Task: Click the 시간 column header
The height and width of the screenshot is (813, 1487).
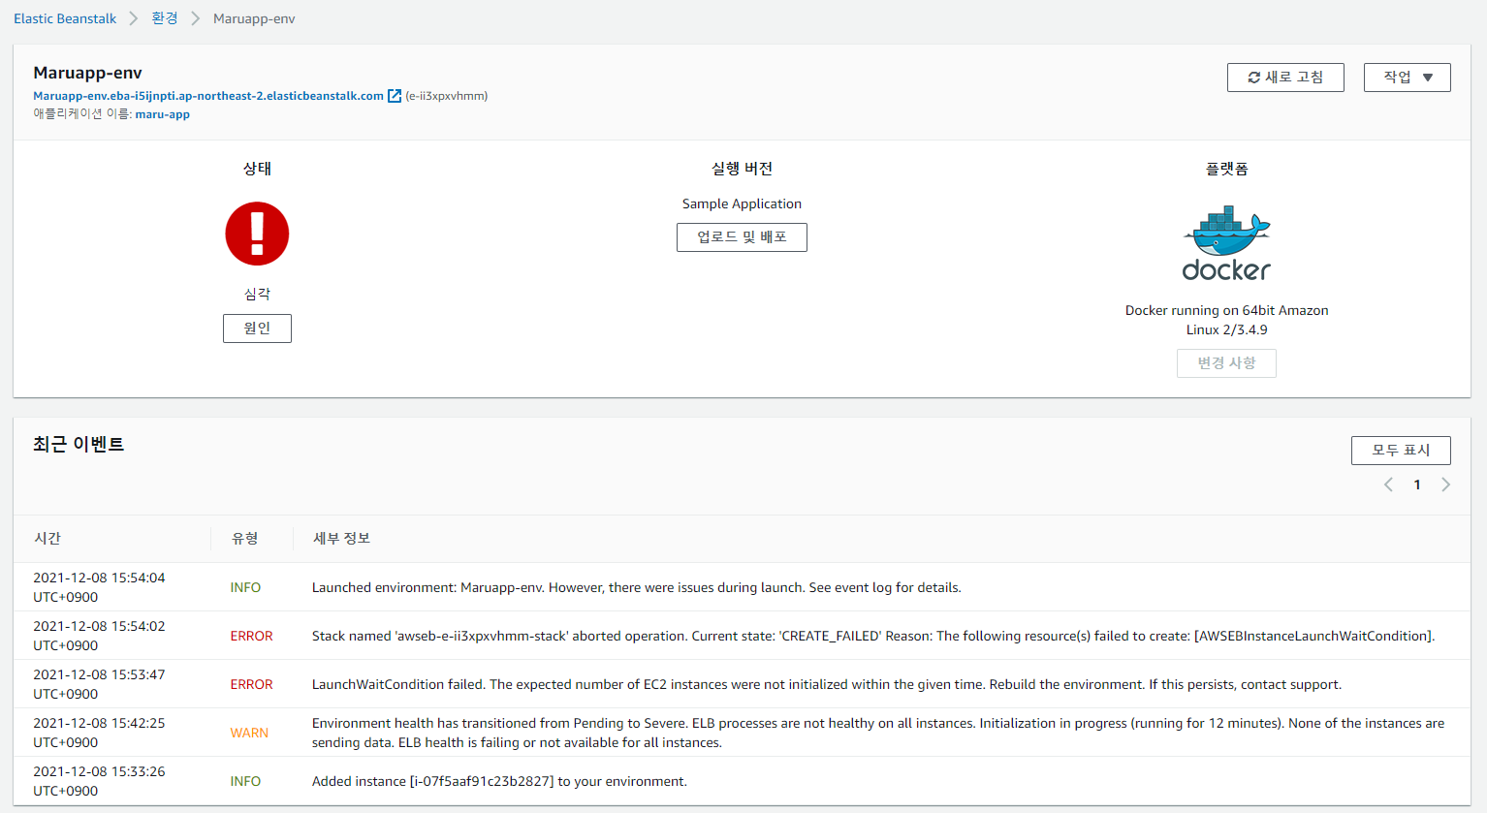Action: pyautogui.click(x=47, y=538)
